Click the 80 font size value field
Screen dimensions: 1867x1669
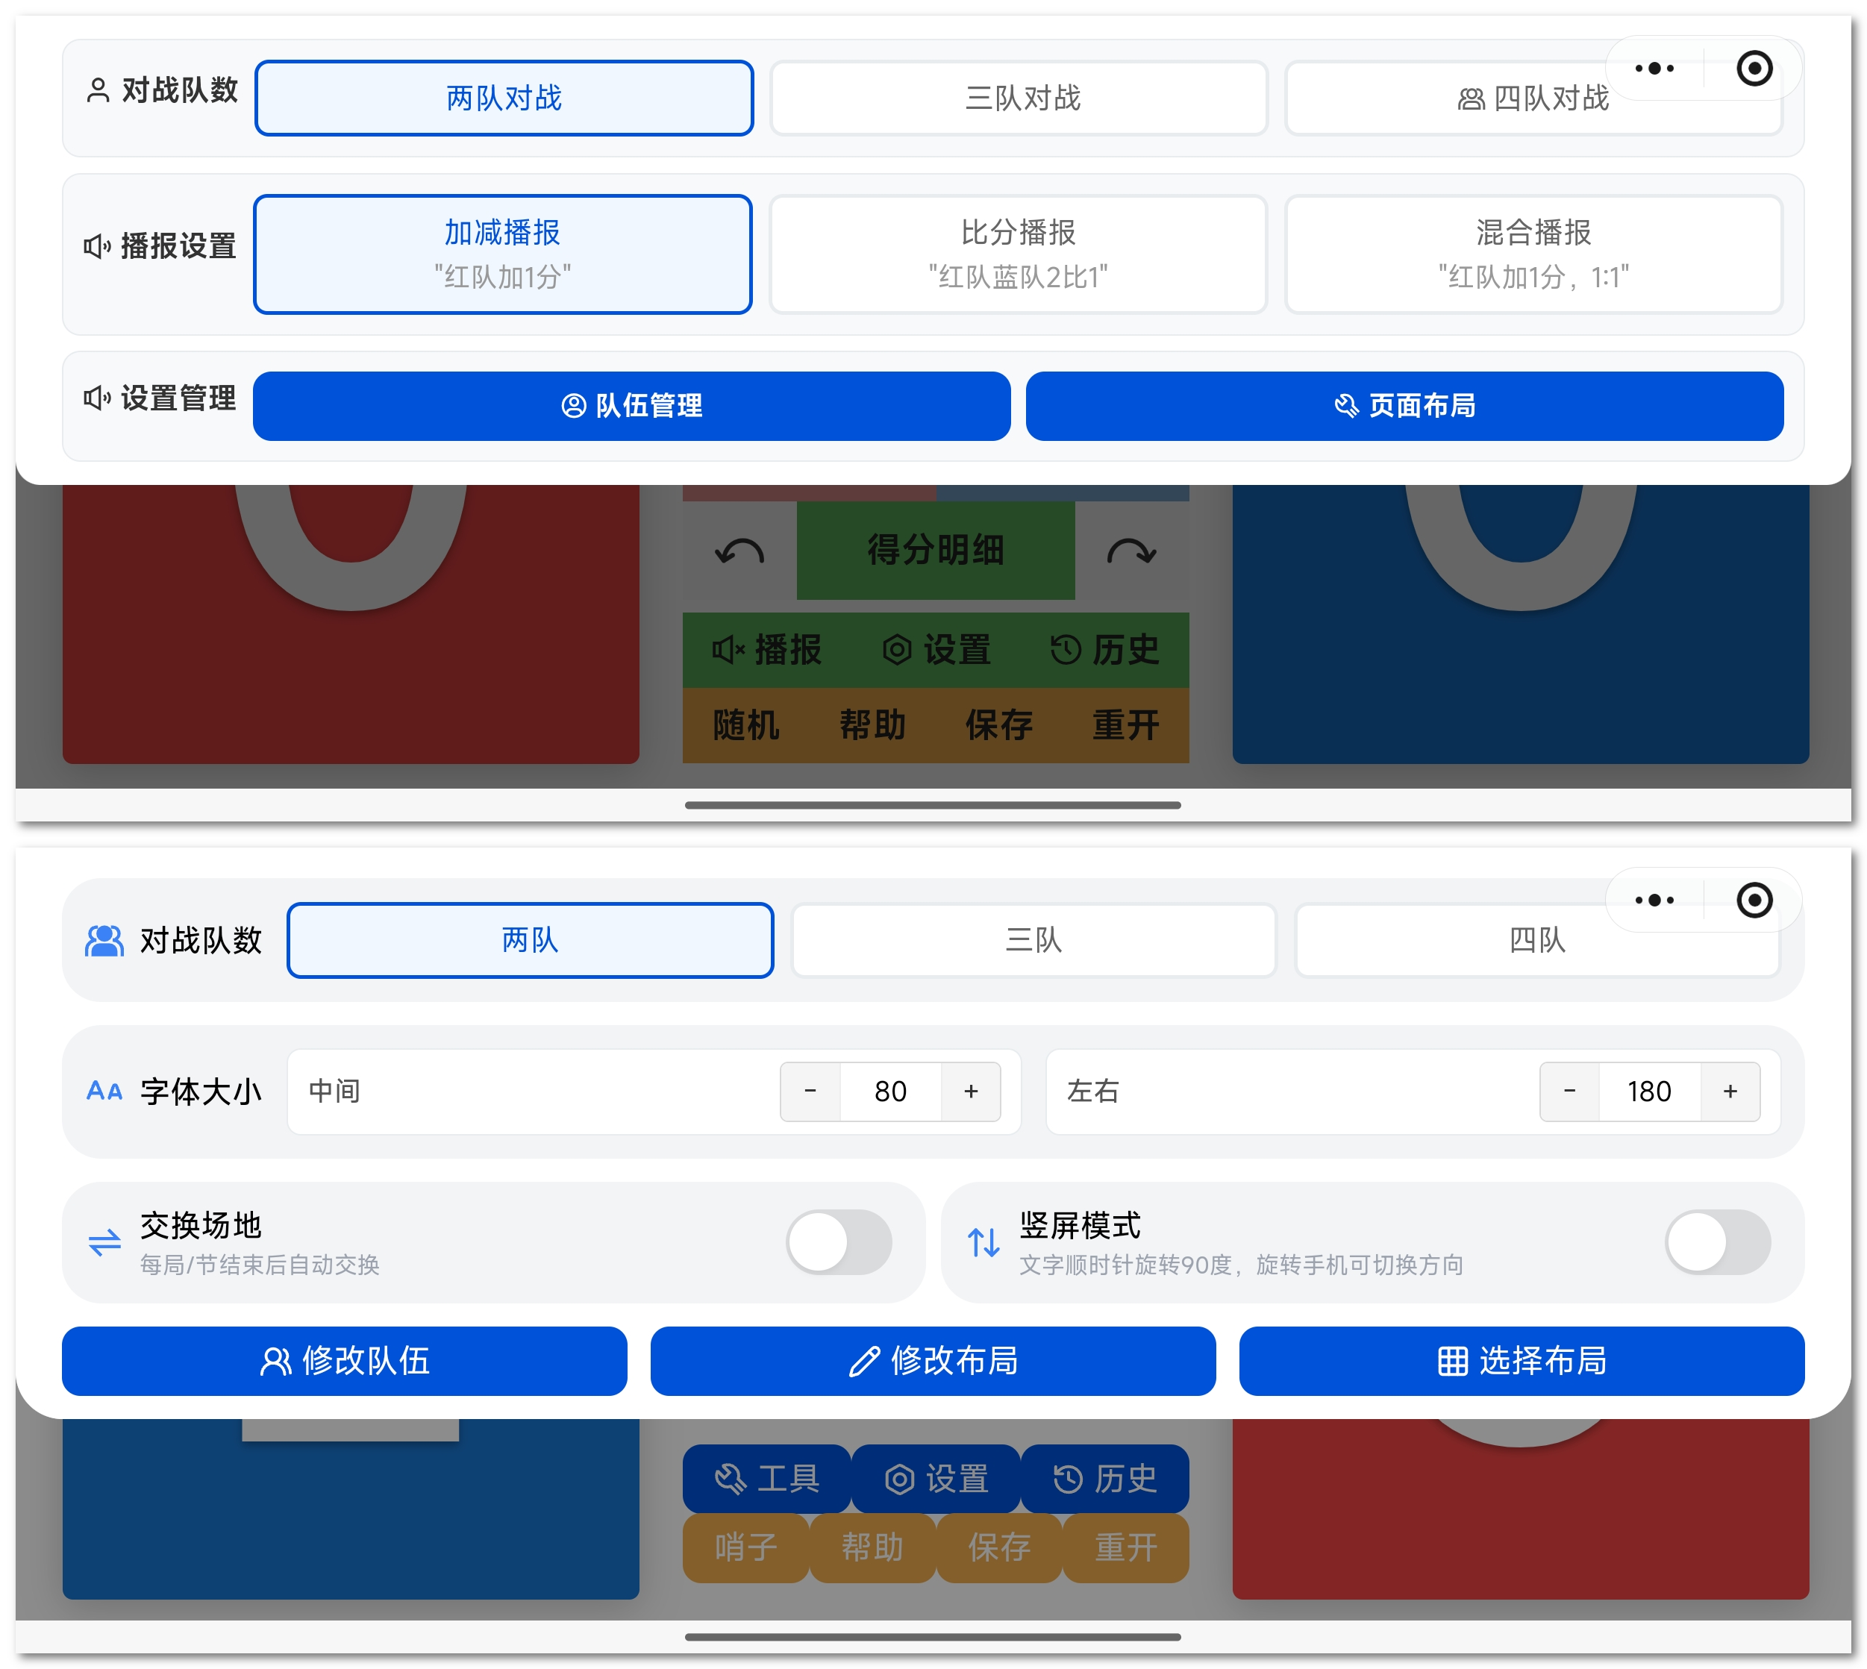(890, 1092)
